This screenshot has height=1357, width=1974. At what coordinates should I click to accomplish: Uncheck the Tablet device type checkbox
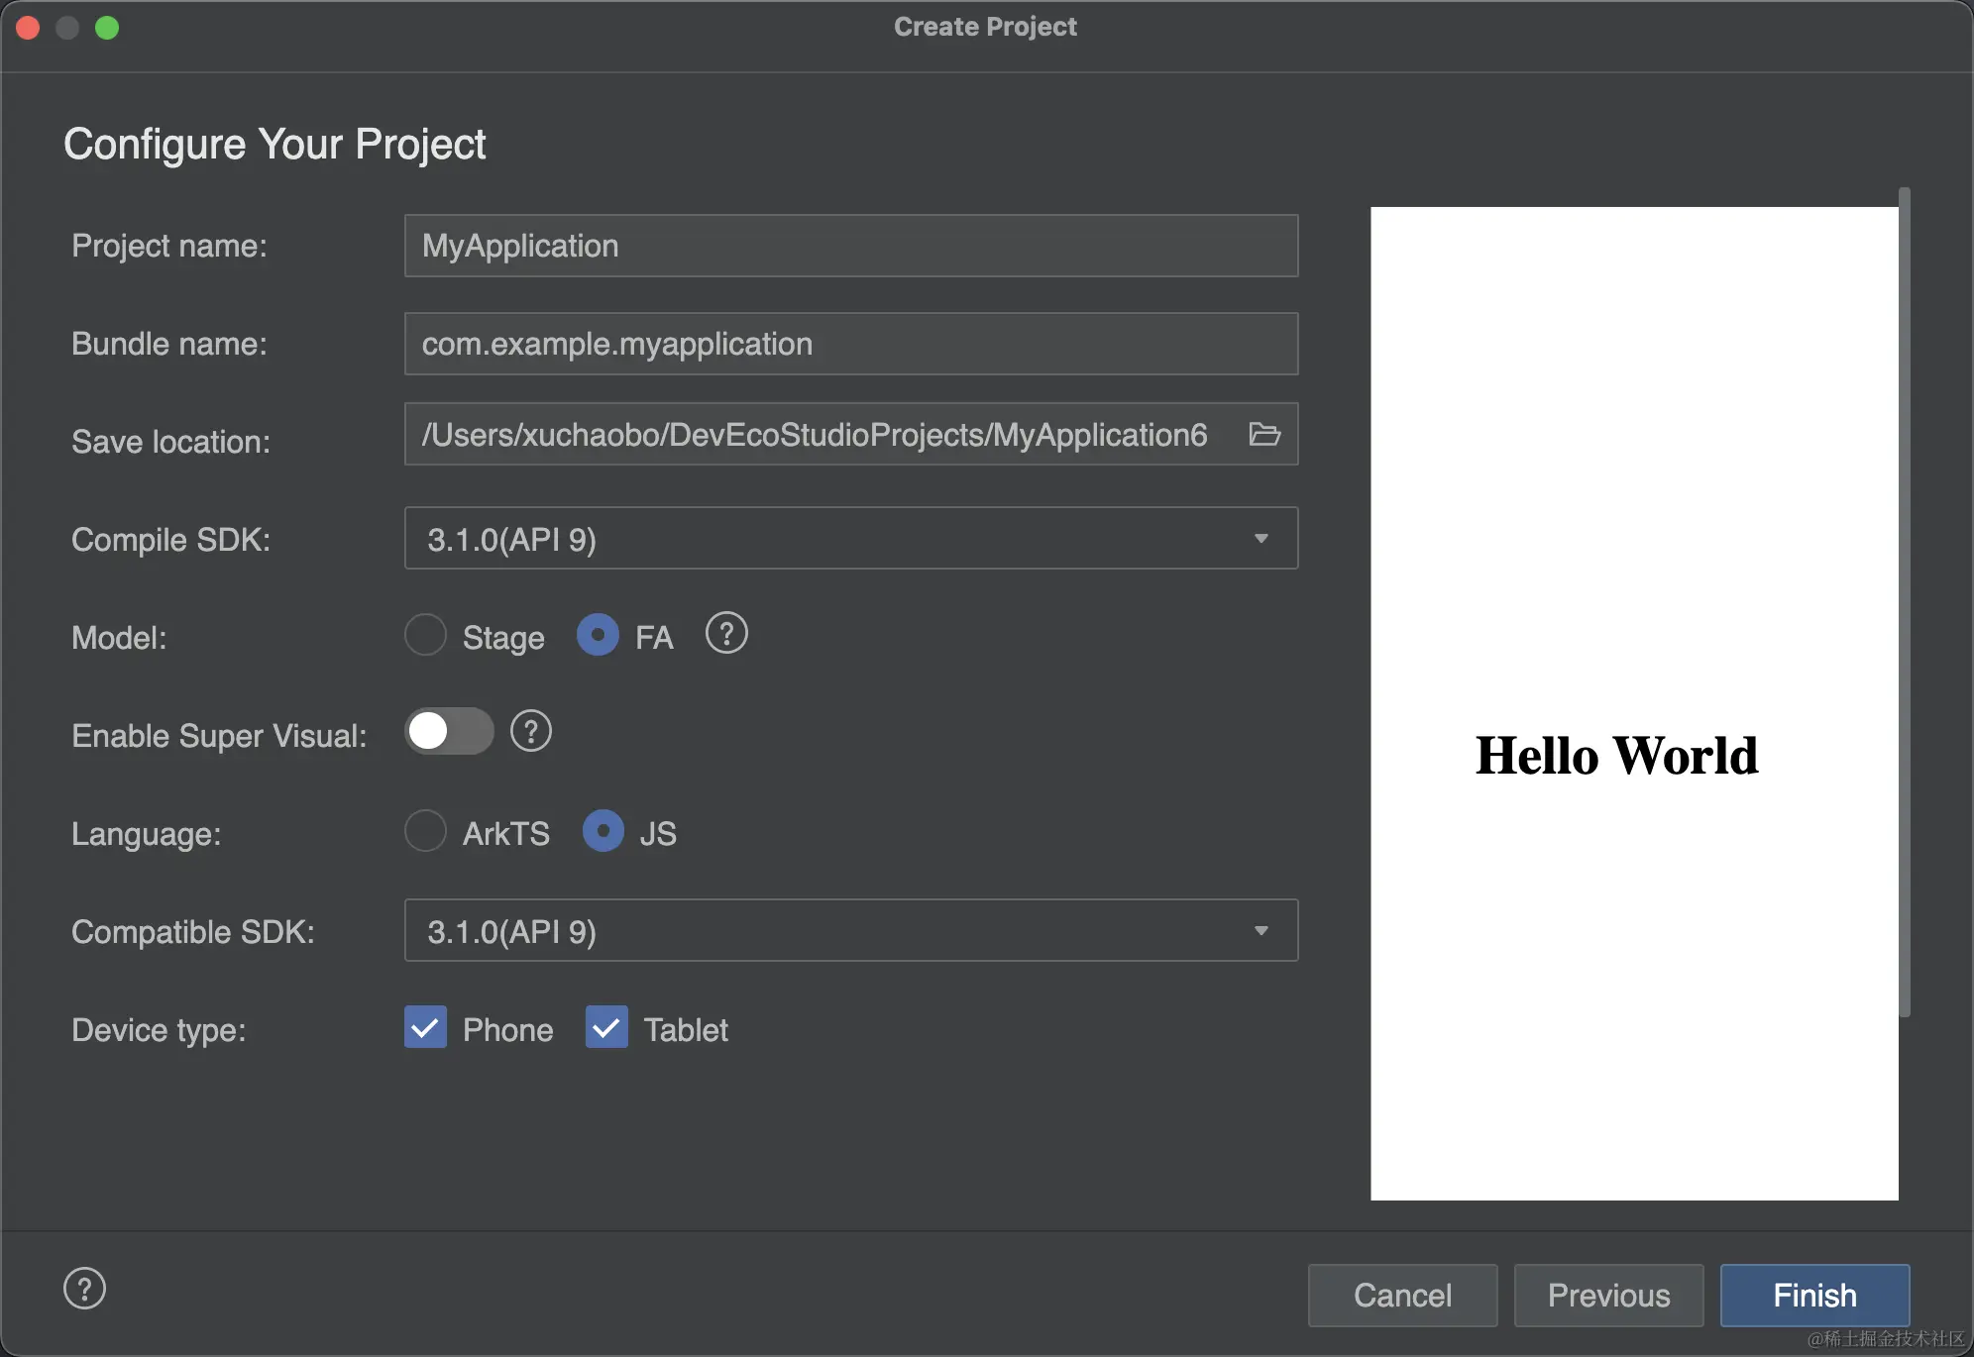(606, 1028)
